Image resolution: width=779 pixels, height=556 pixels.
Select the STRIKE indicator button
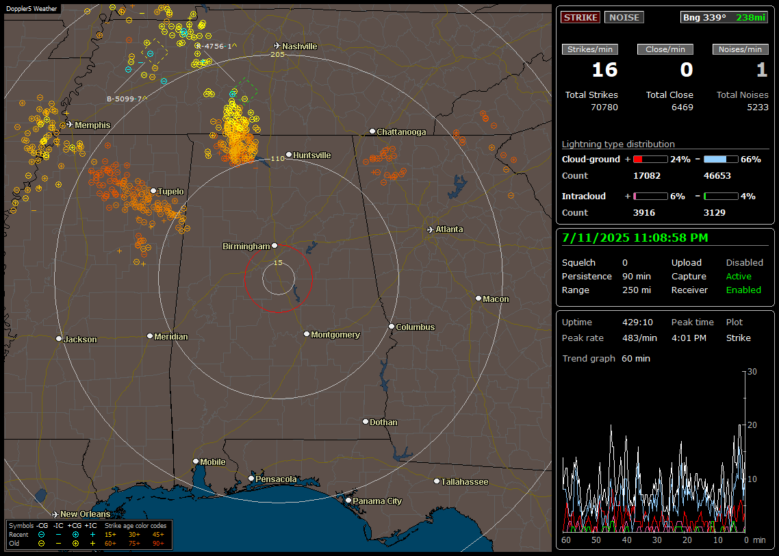(580, 17)
